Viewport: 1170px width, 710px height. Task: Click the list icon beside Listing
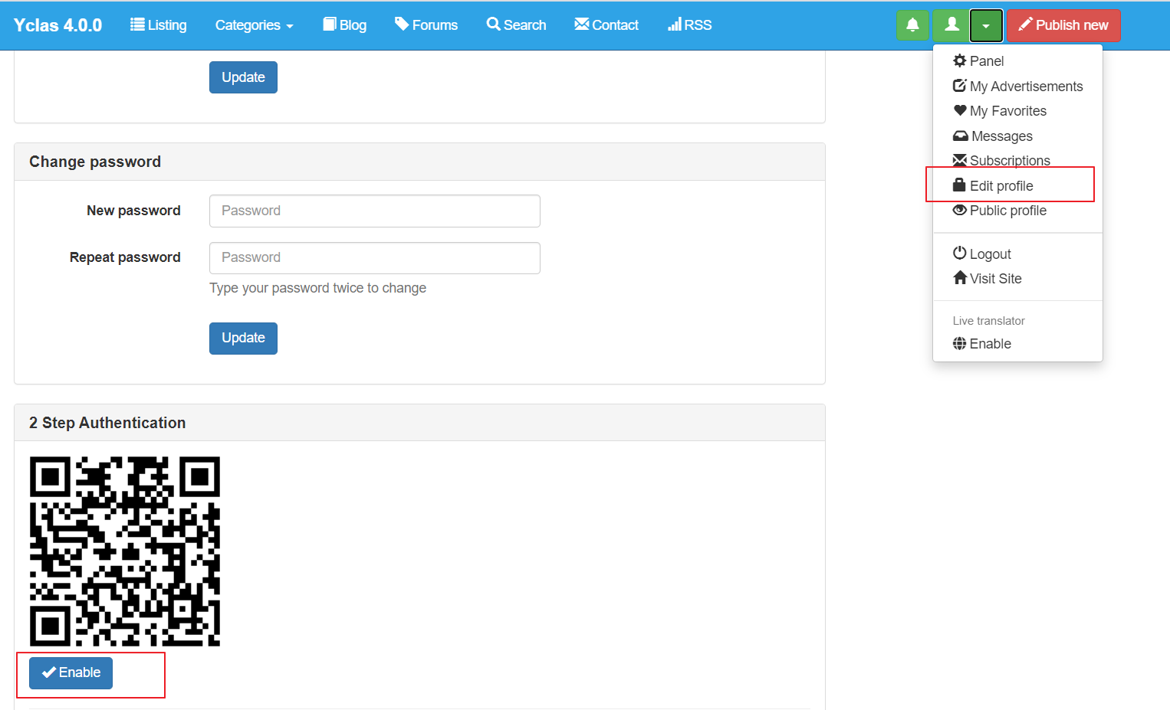coord(137,25)
